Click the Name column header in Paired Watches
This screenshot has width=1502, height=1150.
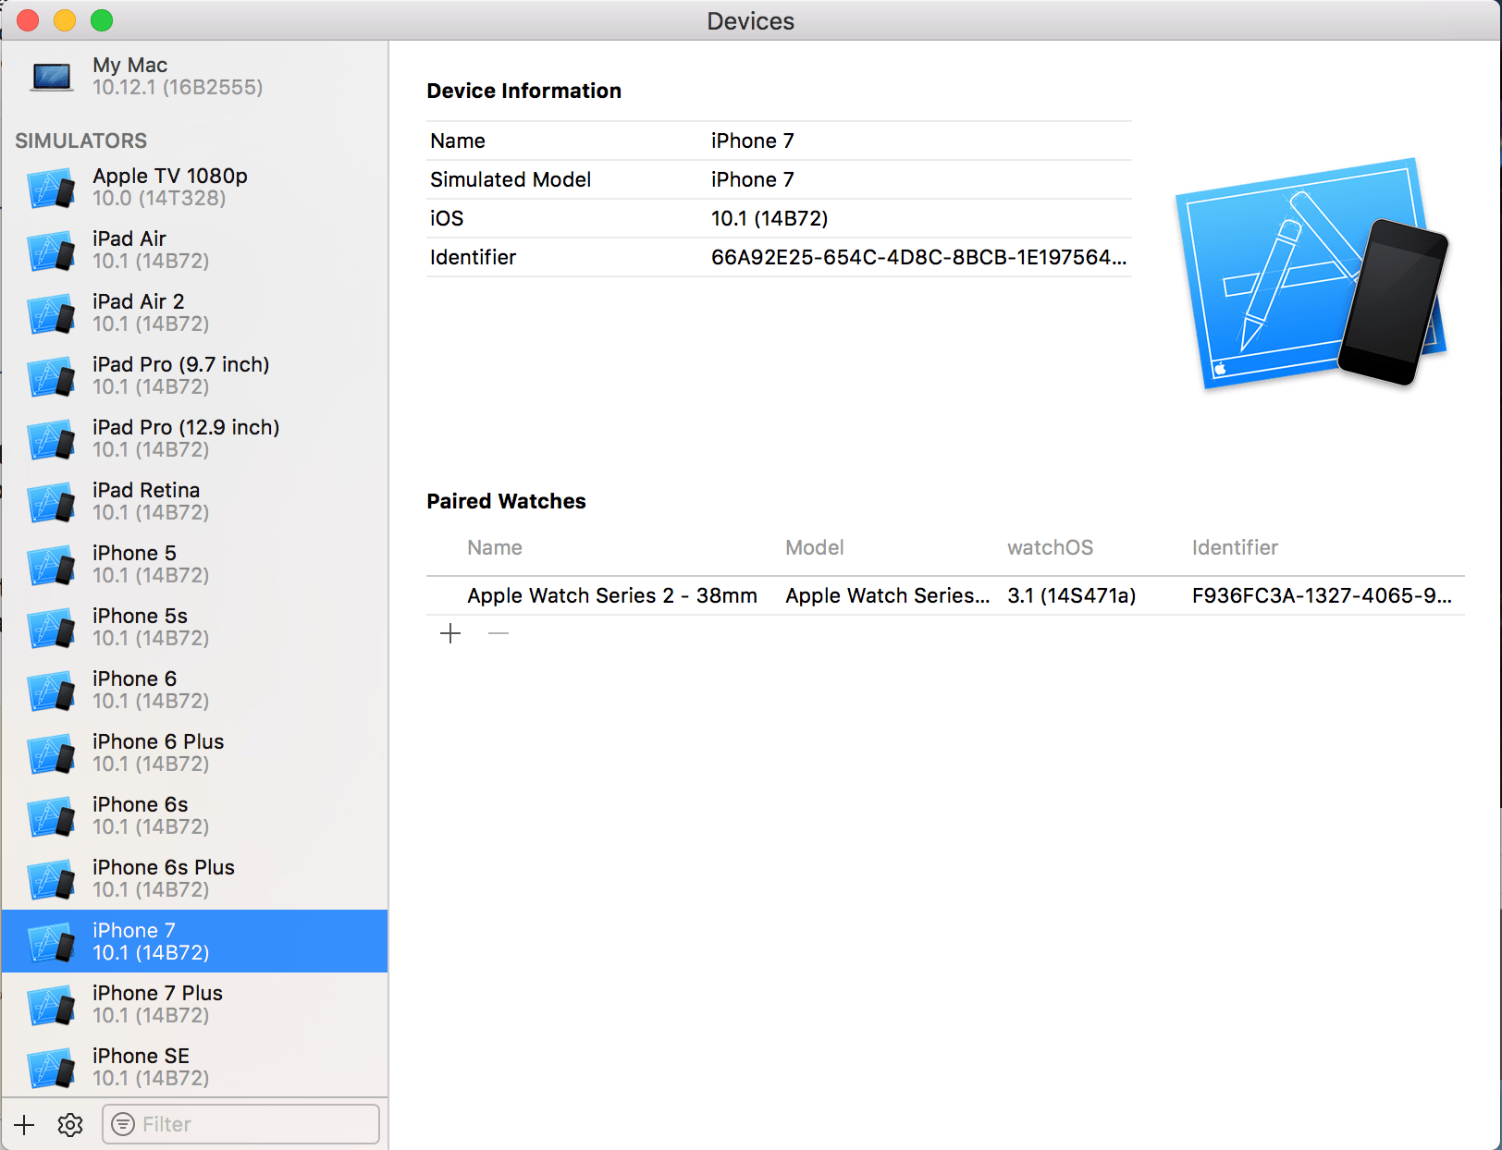495,547
